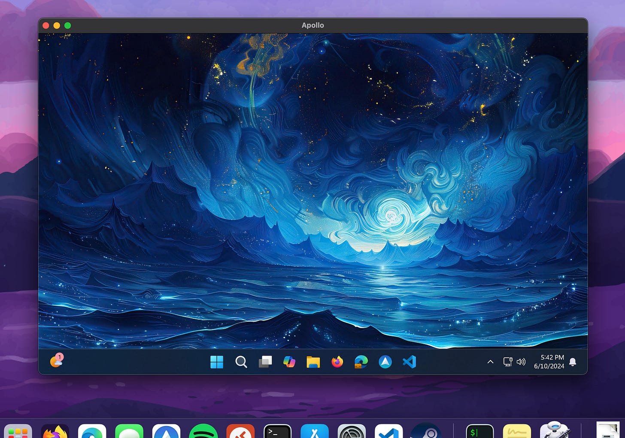Launch Visual Studio Code from the Windows taskbar

410,362
